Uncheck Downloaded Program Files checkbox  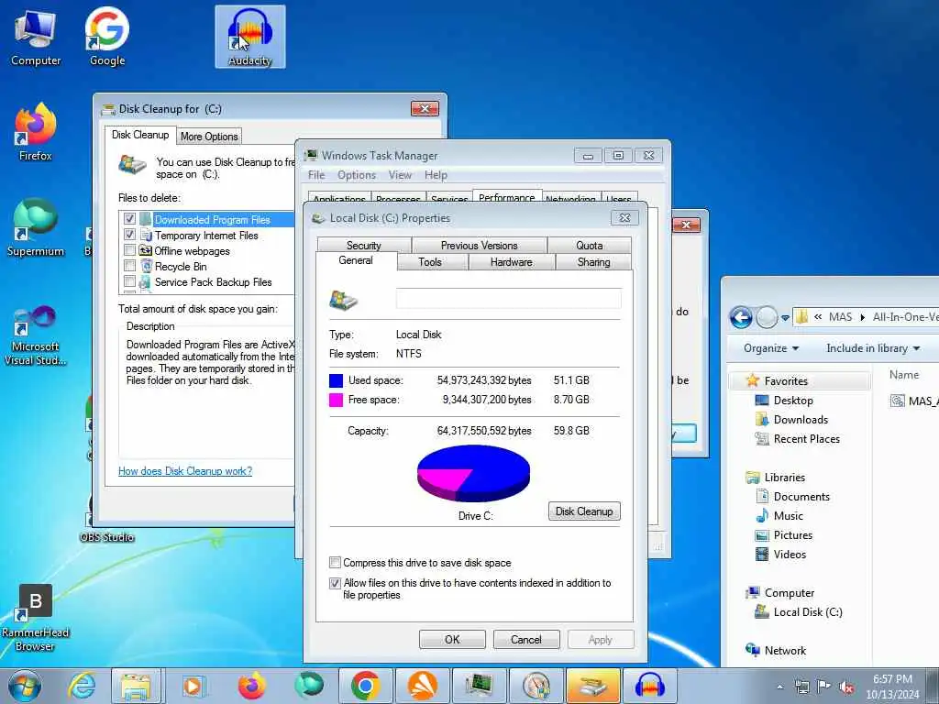(x=129, y=219)
